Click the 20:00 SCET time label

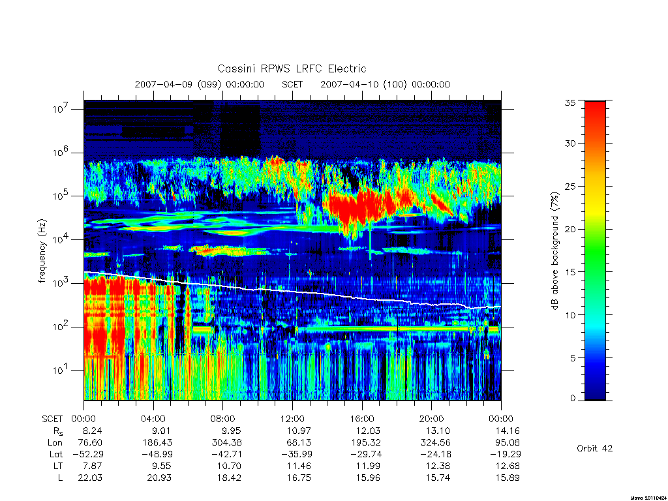coord(431,419)
